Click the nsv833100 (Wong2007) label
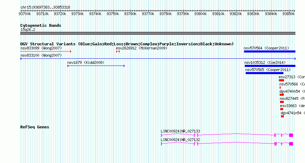 (x=41, y=55)
